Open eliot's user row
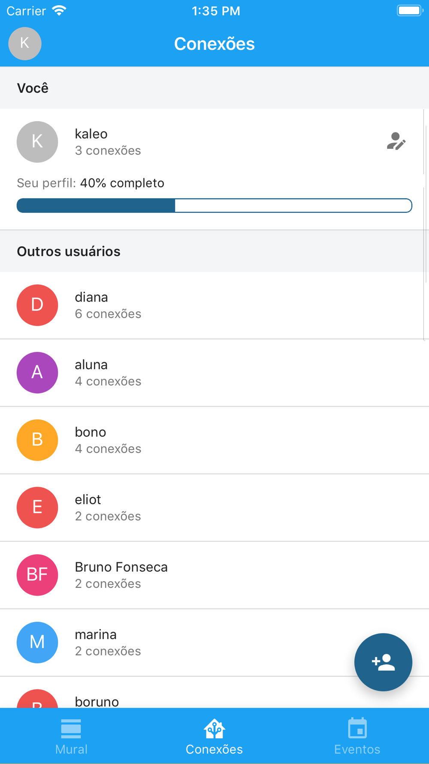Screen dimensions: 429x764 214,508
